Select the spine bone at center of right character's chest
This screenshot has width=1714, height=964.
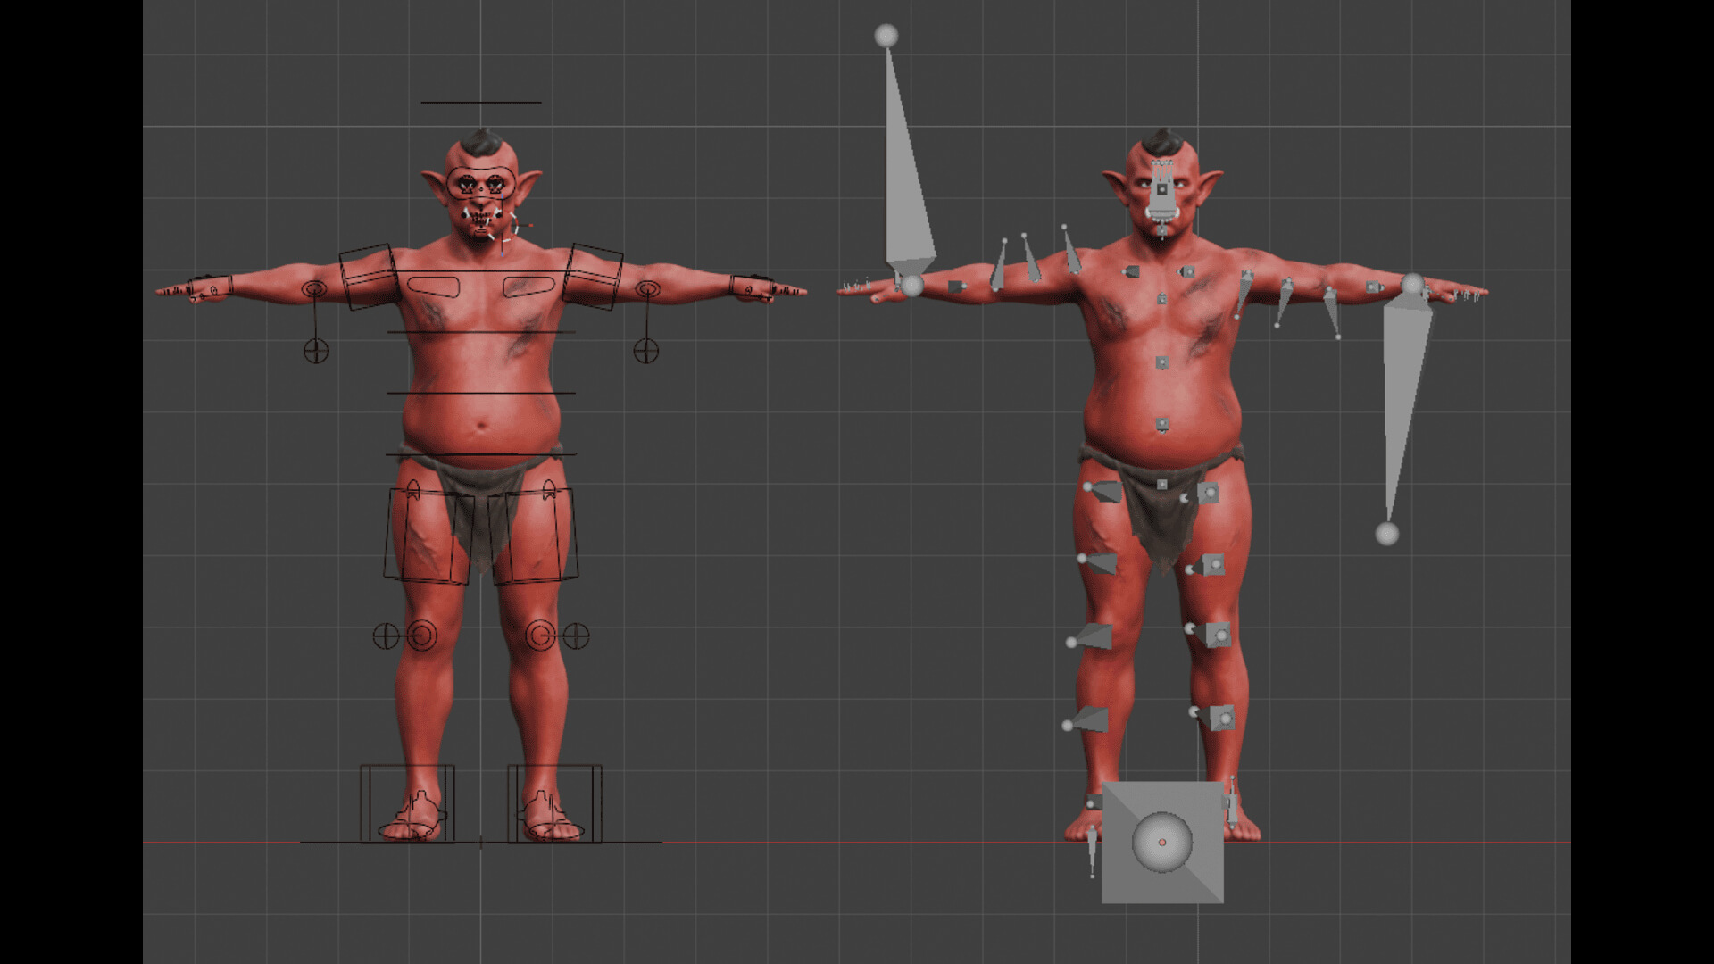click(x=1161, y=299)
